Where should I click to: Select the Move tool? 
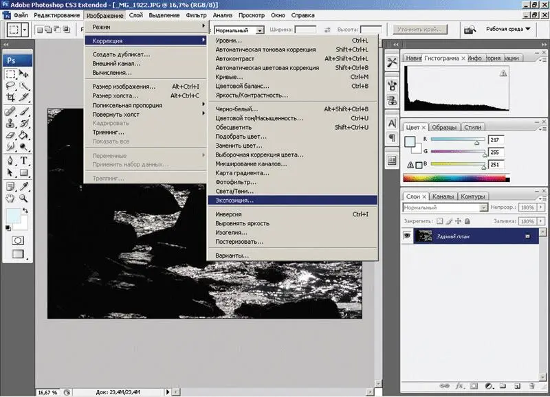23,74
